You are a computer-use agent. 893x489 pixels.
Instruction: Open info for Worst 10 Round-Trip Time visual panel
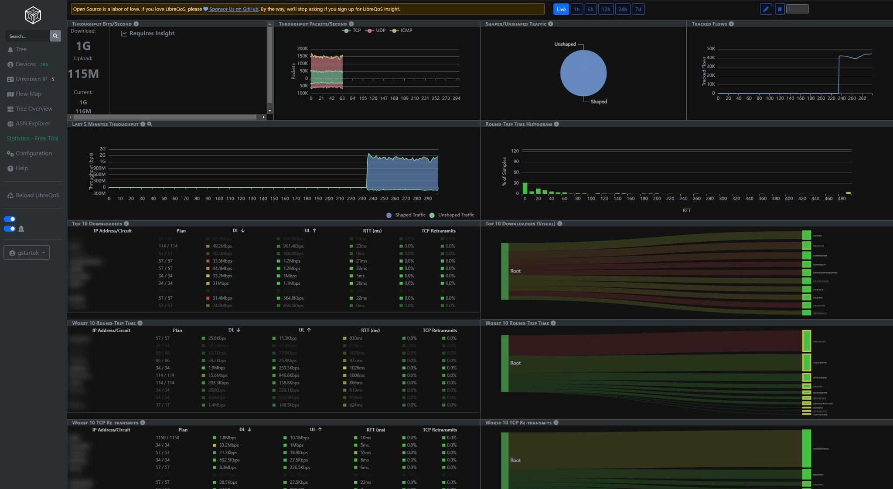pyautogui.click(x=553, y=323)
